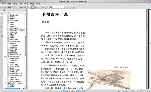Viewport: 151px width, 92px height.
Task: Collapse the bookmarks panel arrow
Action: point(25,10)
